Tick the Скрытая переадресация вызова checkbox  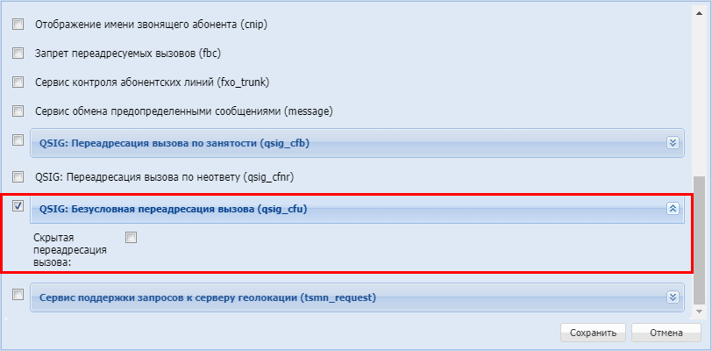click(x=132, y=237)
